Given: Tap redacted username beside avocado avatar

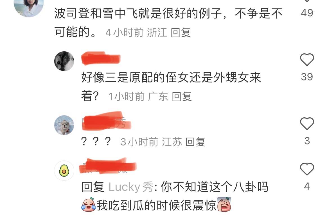Looking at the screenshot, I should click(108, 166).
